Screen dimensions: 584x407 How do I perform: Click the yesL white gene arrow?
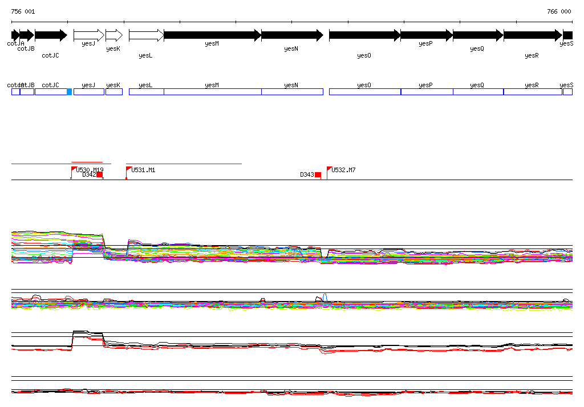(147, 35)
